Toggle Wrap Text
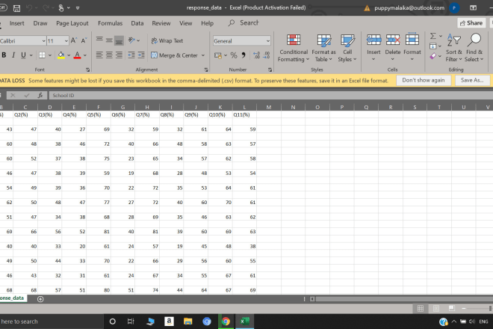Image resolution: width=493 pixels, height=329 pixels. (x=167, y=40)
